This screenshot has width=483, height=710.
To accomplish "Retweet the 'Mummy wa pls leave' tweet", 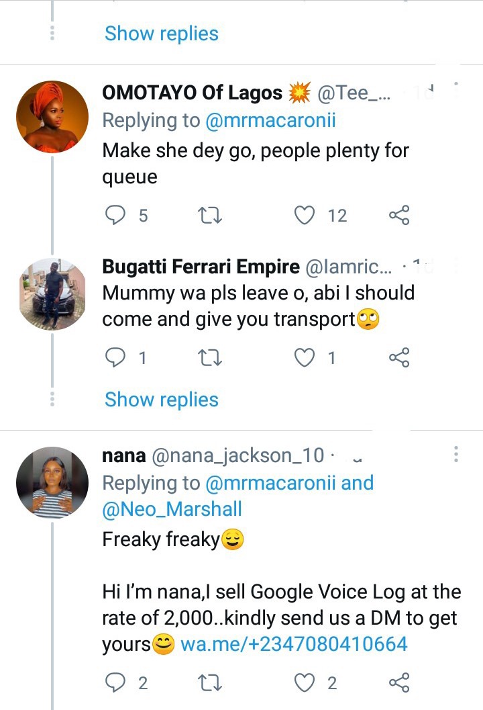I will pyautogui.click(x=210, y=358).
